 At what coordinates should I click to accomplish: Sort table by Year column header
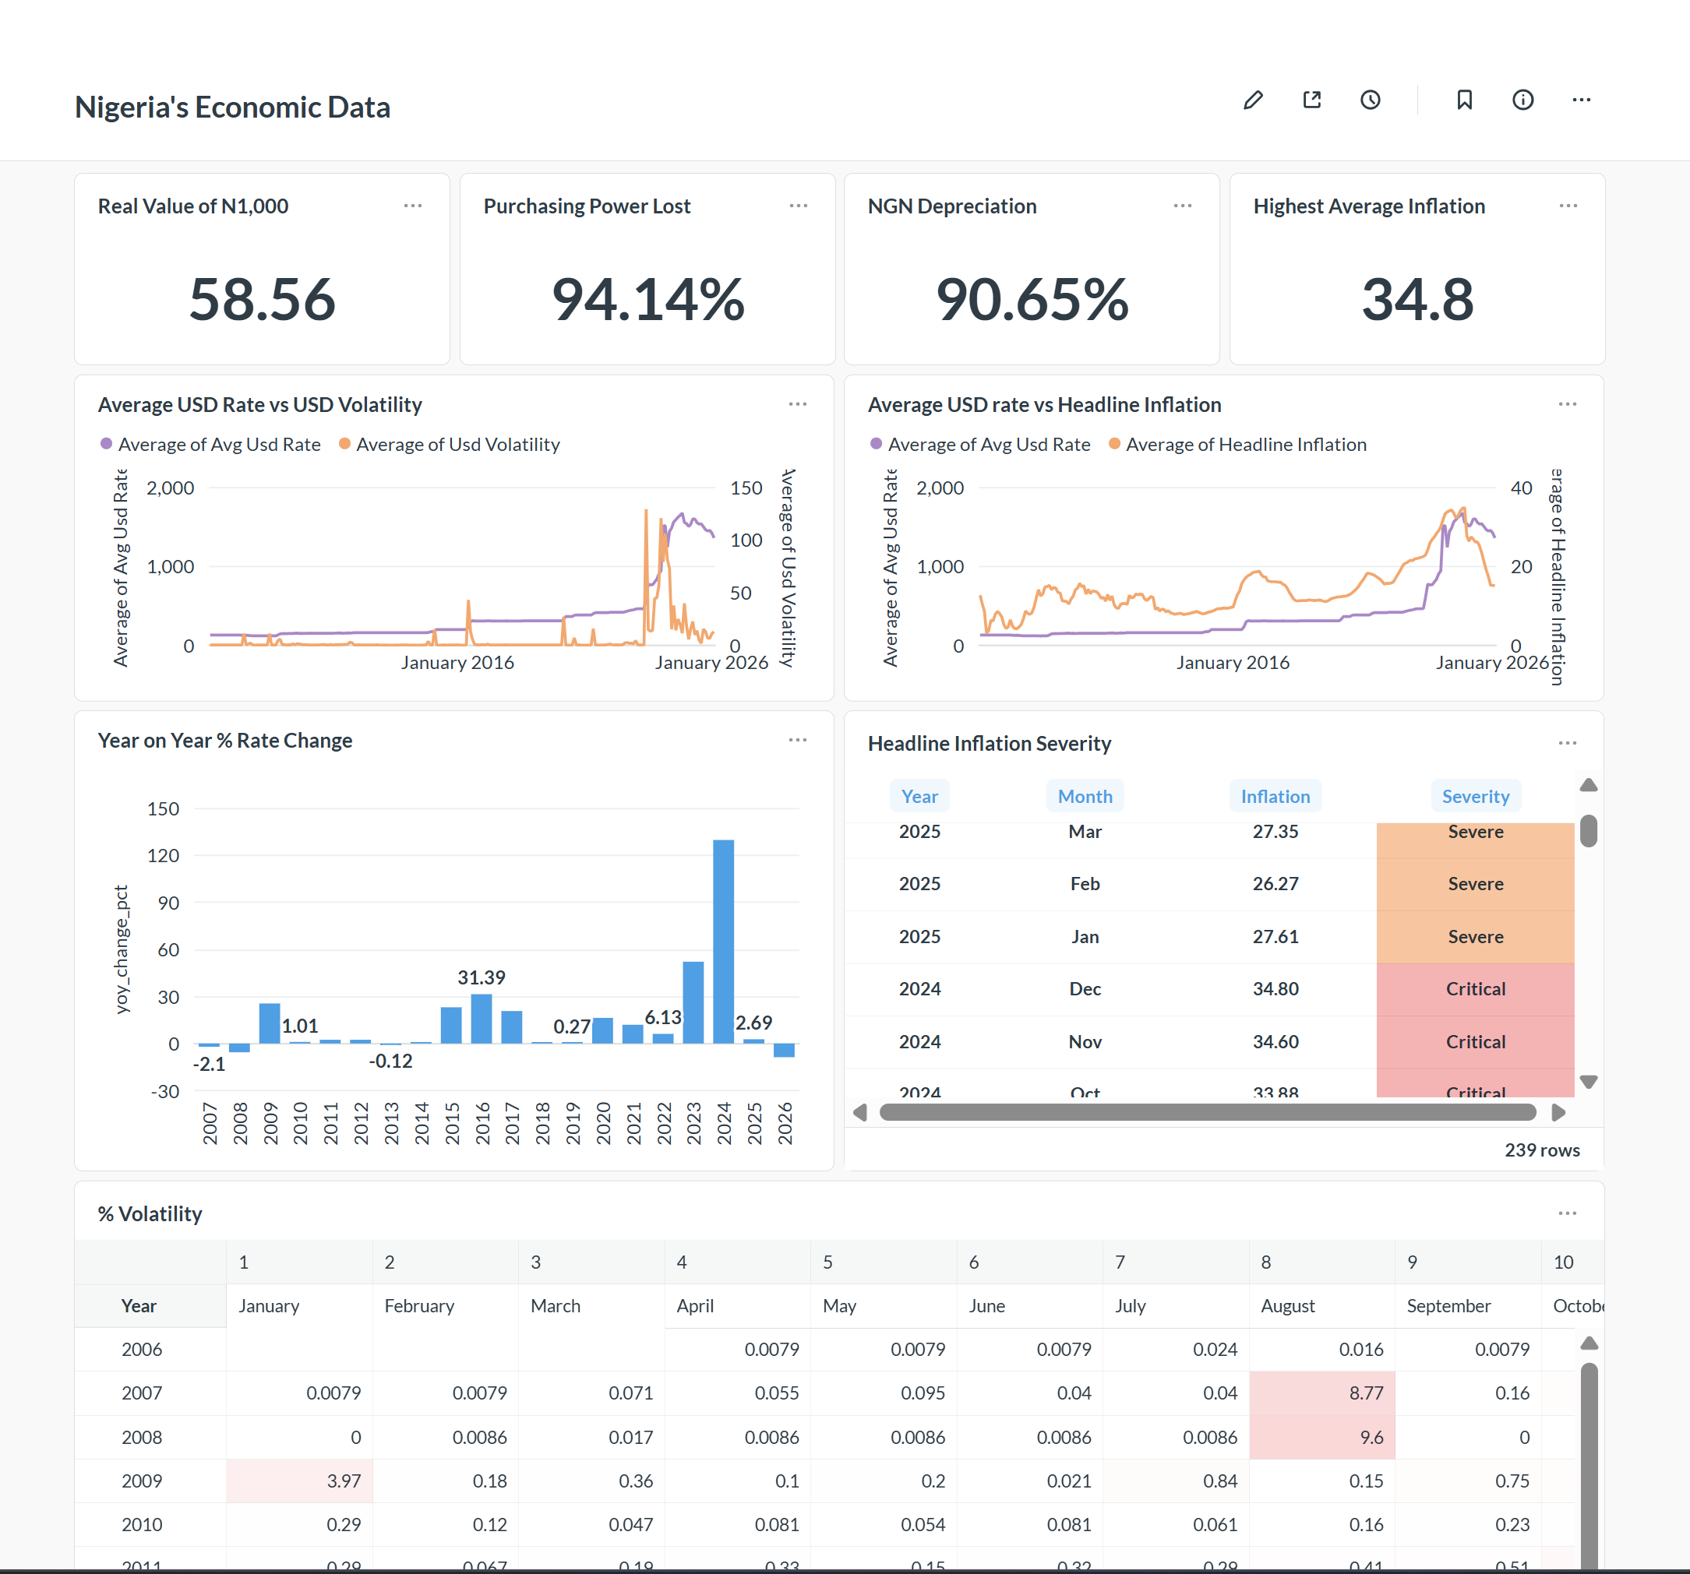point(919,797)
